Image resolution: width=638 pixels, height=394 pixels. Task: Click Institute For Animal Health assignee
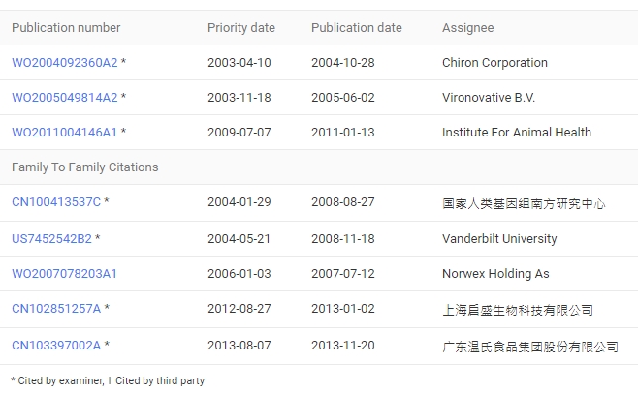(516, 133)
